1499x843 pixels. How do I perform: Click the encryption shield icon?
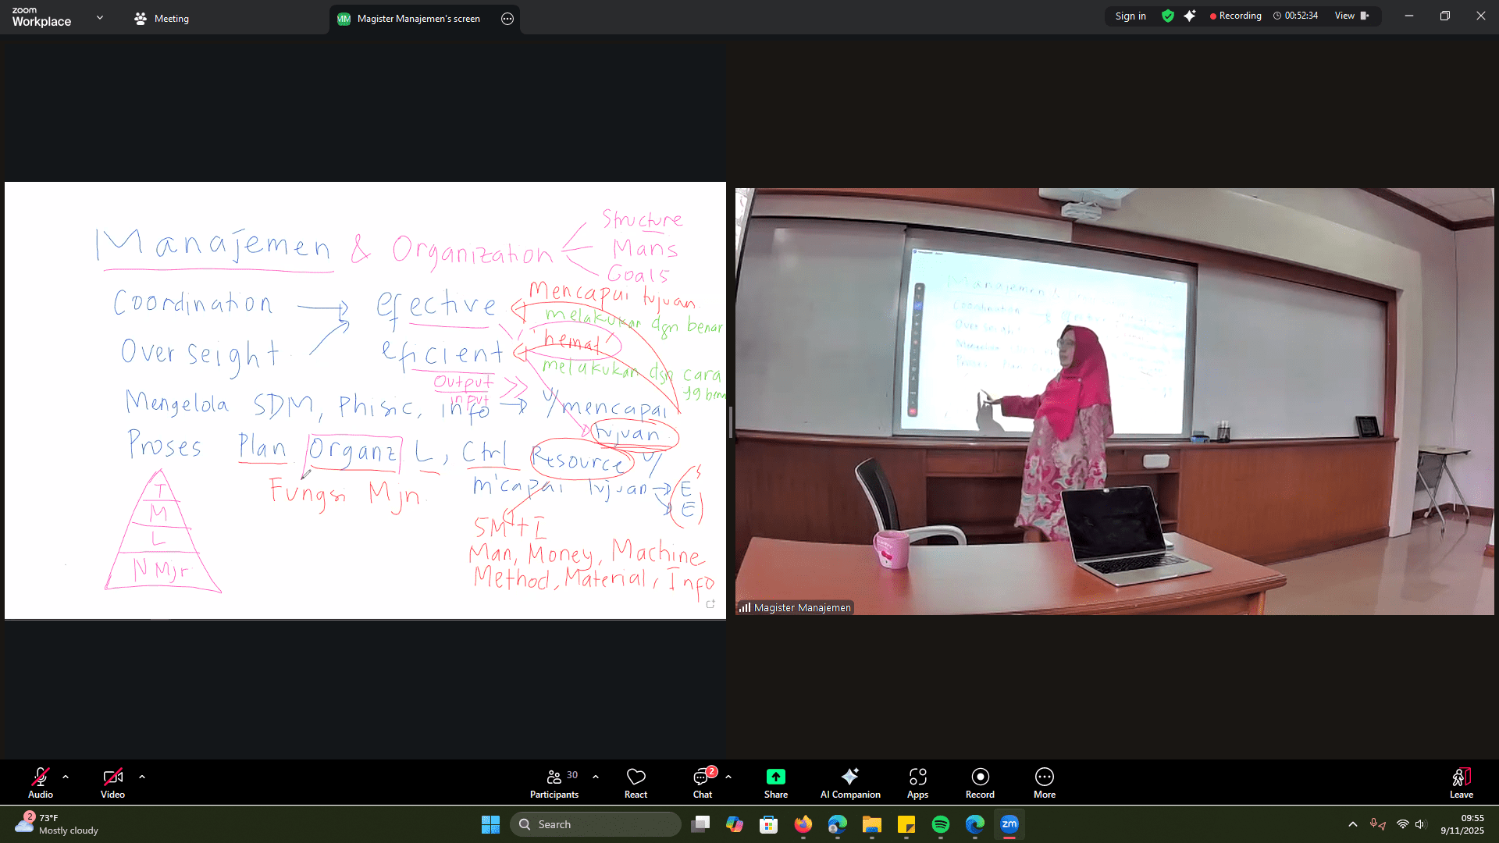(x=1167, y=16)
